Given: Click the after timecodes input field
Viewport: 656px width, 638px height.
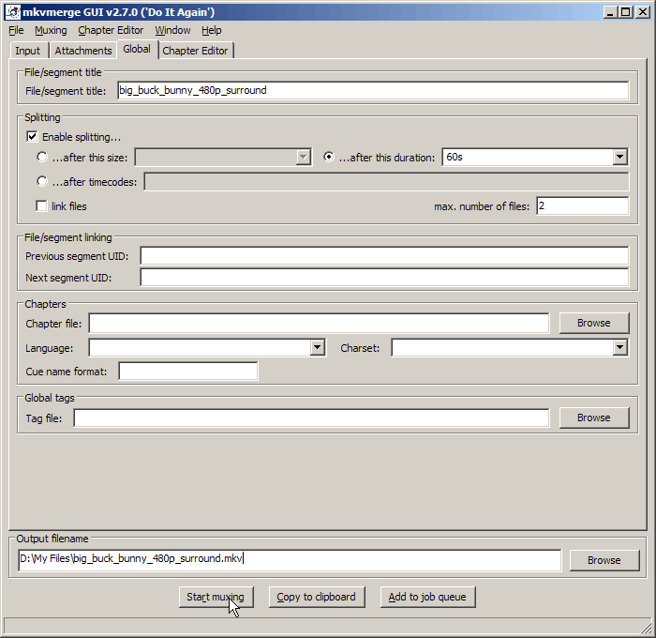Looking at the screenshot, I should 386,181.
